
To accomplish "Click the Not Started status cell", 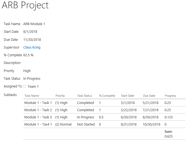I will coord(86,124).
